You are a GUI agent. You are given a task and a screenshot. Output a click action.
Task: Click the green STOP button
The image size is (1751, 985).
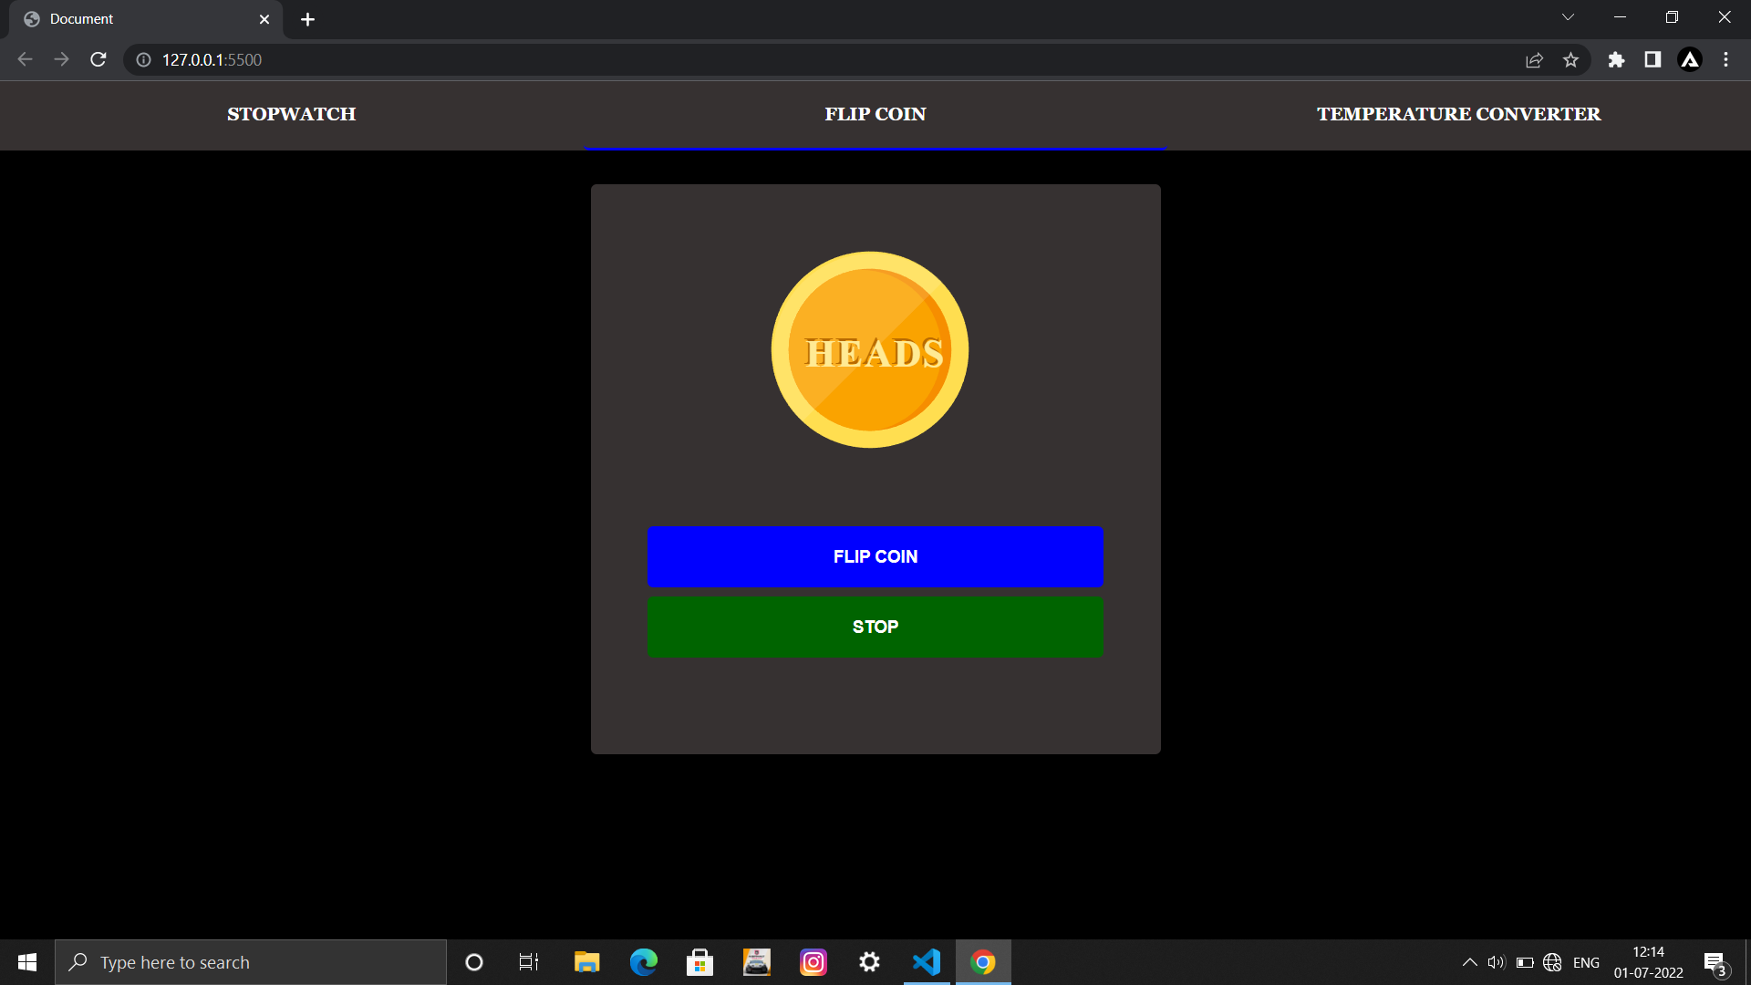click(875, 627)
